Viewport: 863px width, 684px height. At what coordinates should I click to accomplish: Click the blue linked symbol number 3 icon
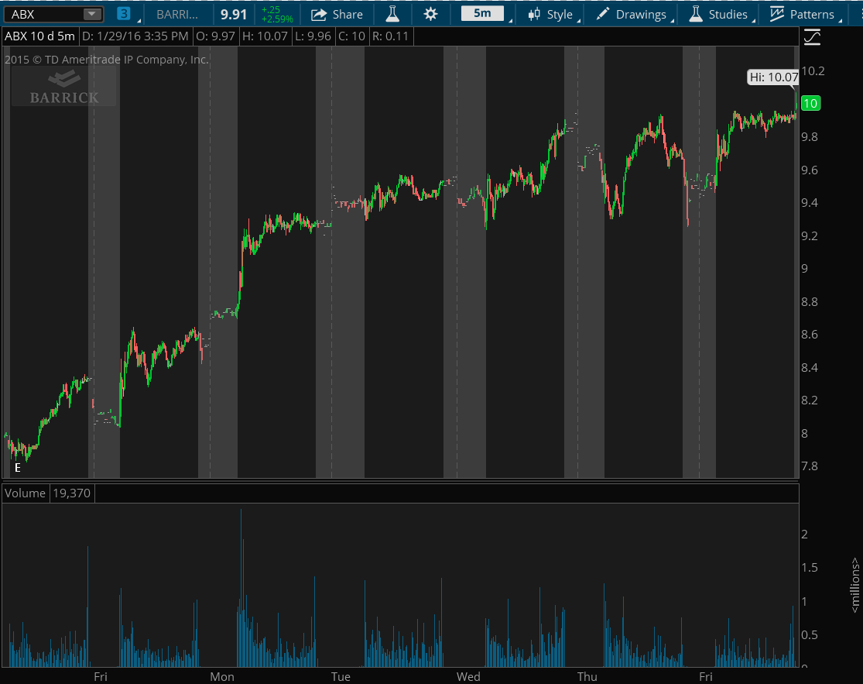[124, 14]
